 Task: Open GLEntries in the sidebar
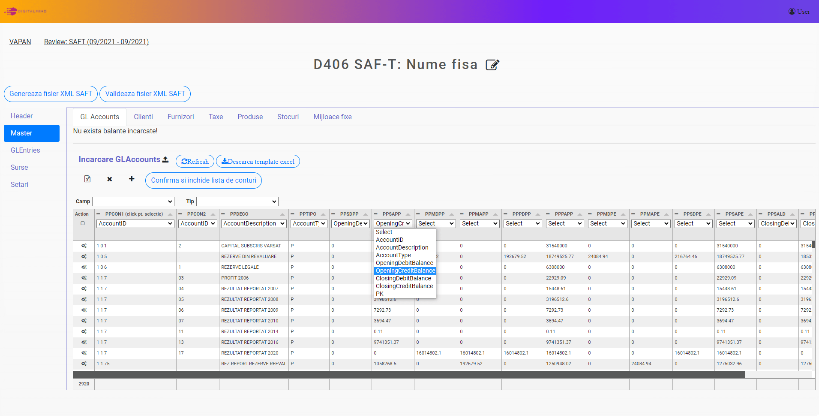click(25, 150)
